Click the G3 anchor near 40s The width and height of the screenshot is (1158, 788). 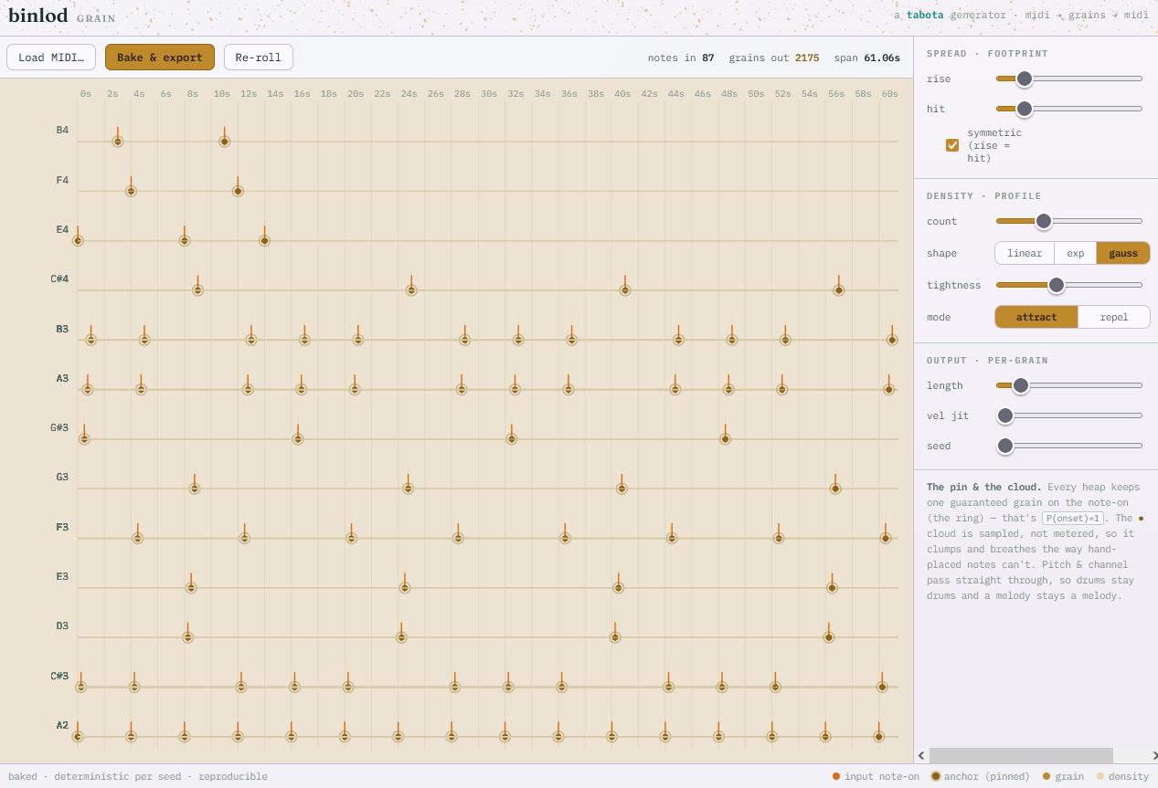point(621,489)
